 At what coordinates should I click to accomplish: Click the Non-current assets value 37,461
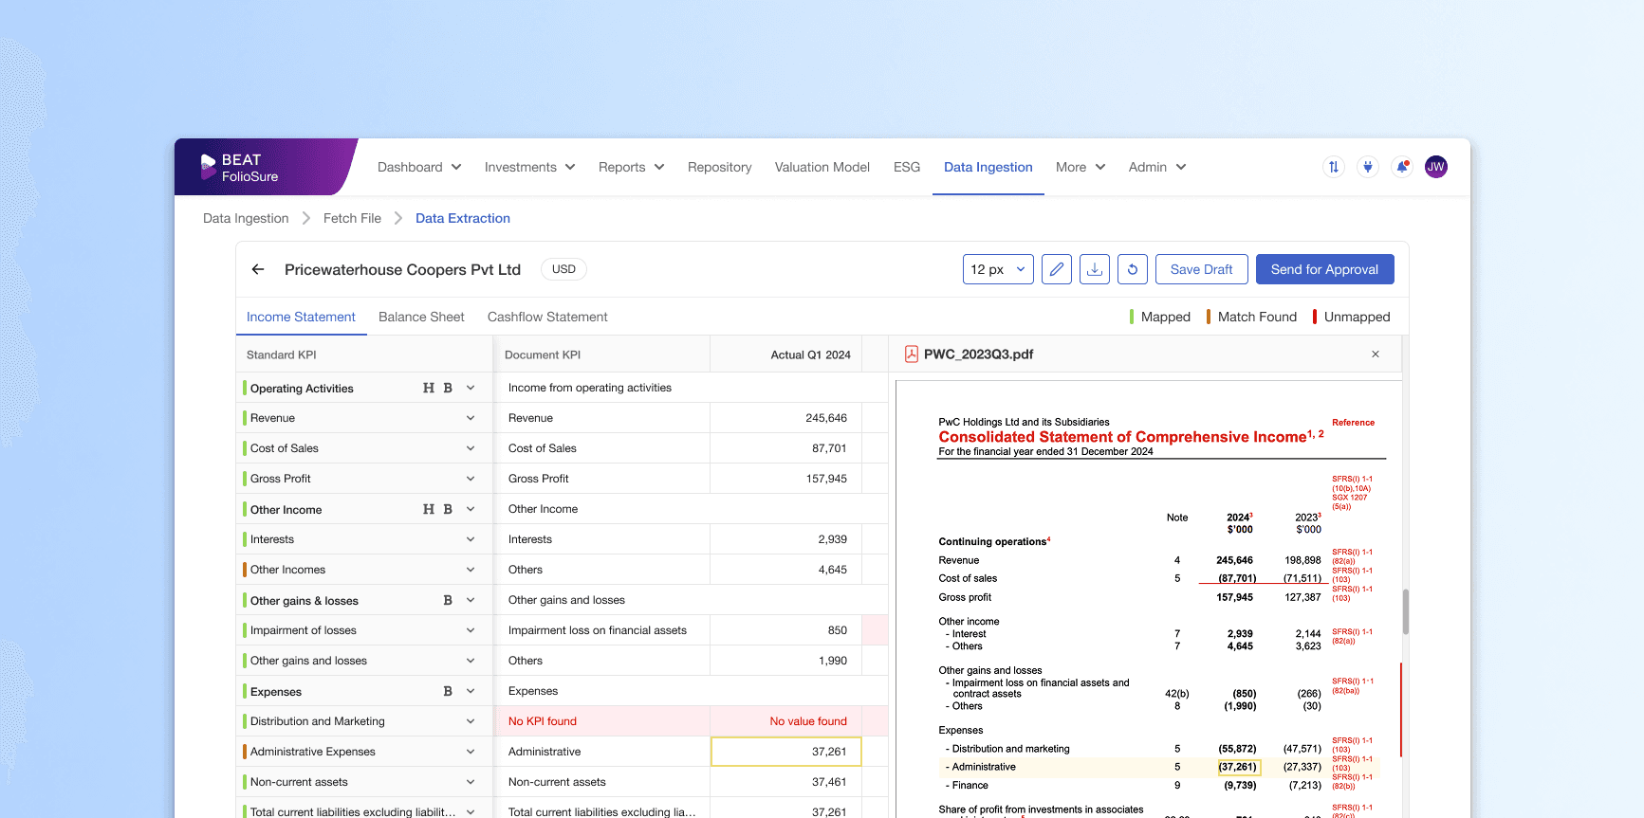(x=829, y=782)
